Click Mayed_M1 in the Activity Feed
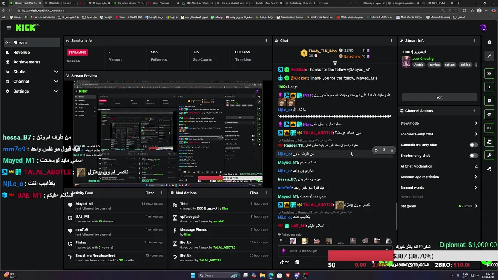The image size is (498, 280). (84, 204)
